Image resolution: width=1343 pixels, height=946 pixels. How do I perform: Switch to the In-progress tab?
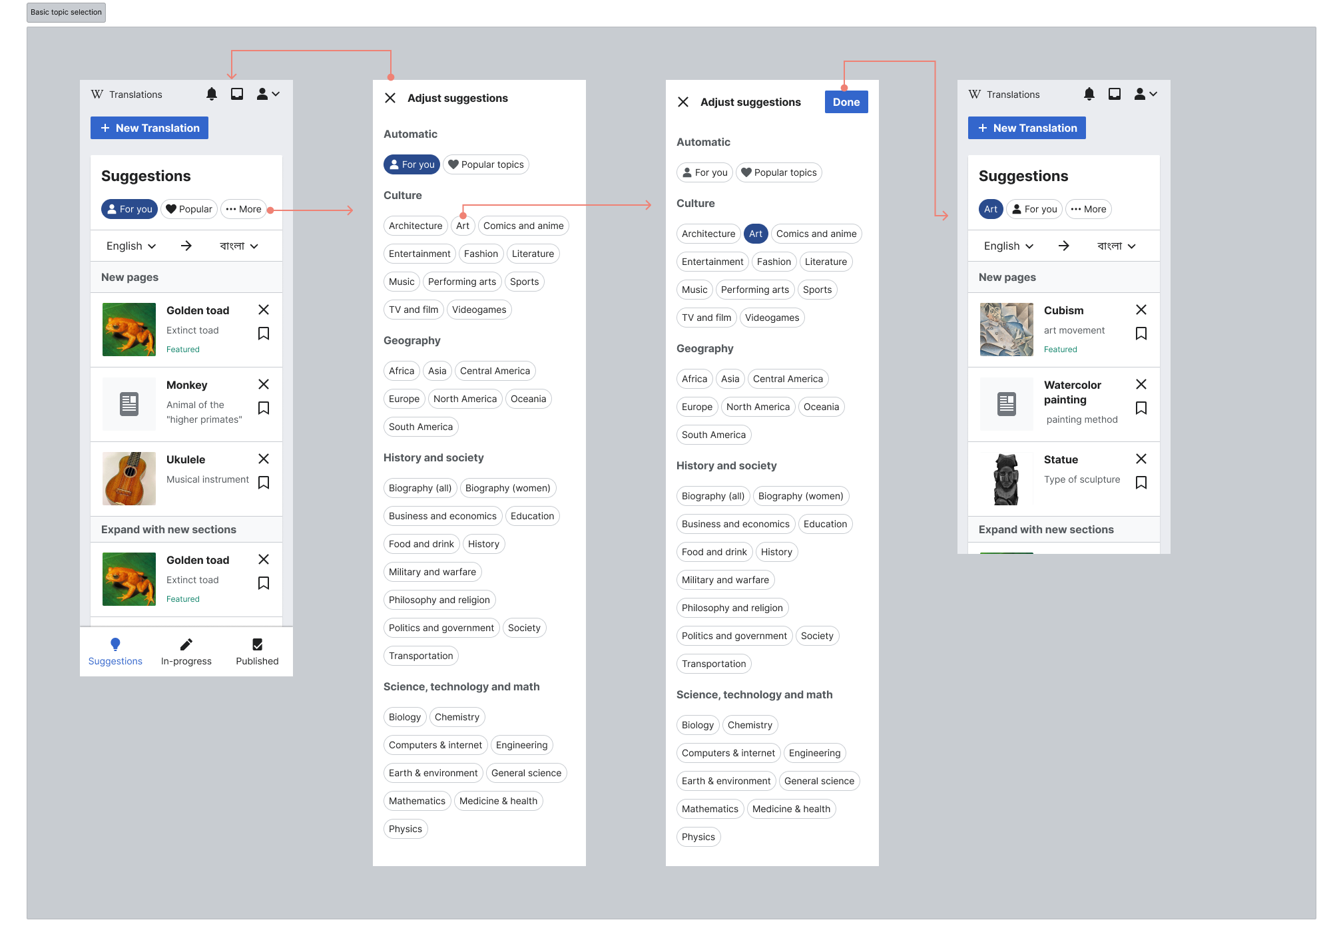click(x=186, y=652)
